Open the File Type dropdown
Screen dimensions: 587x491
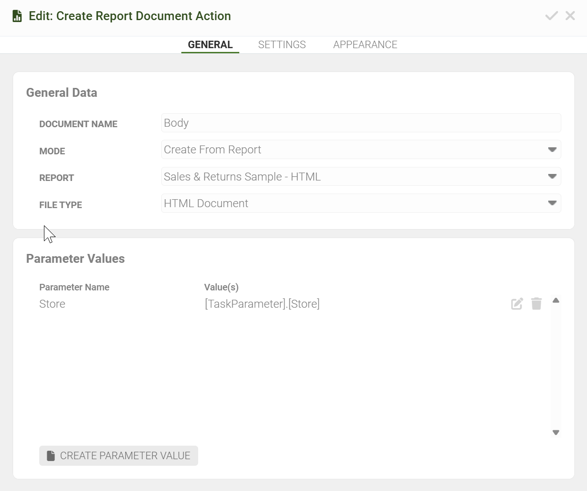point(552,203)
